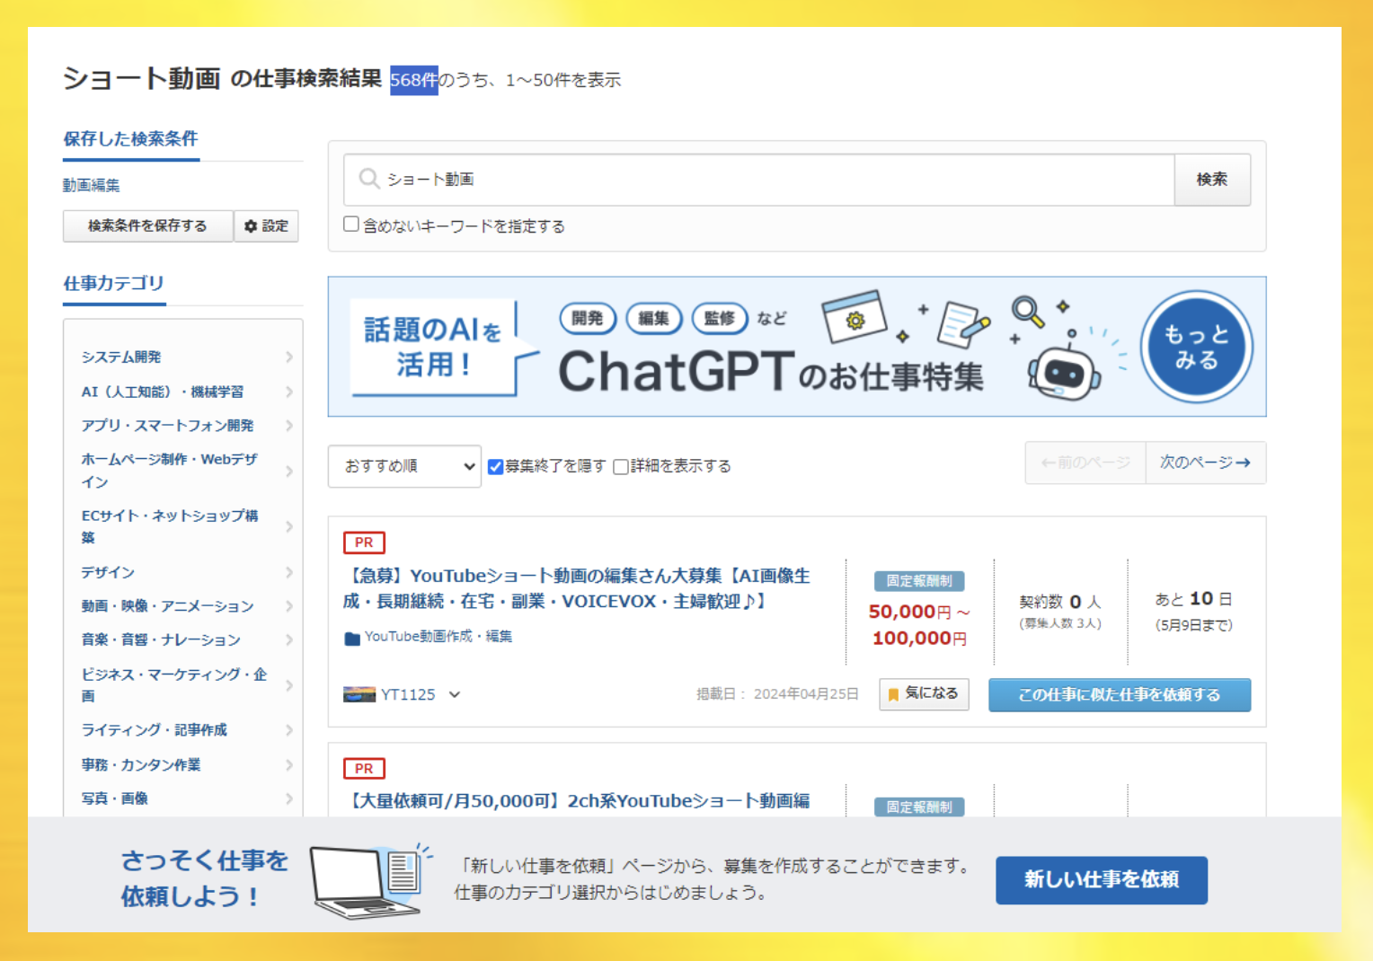Expand アプリ・スマートフォン開発 category arrow

pos(289,426)
